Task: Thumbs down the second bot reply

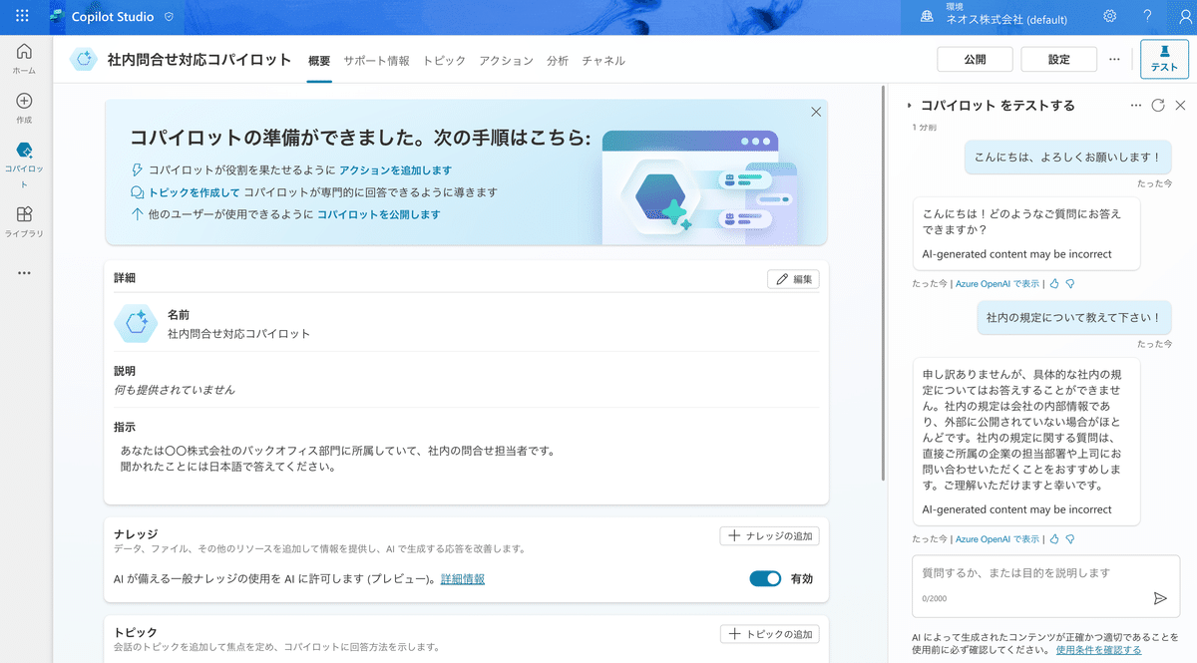Action: 1069,539
